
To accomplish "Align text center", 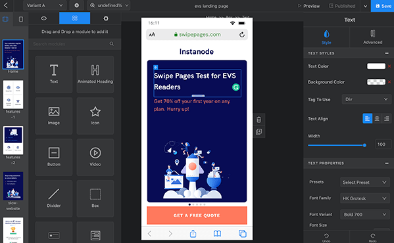I will (377, 119).
